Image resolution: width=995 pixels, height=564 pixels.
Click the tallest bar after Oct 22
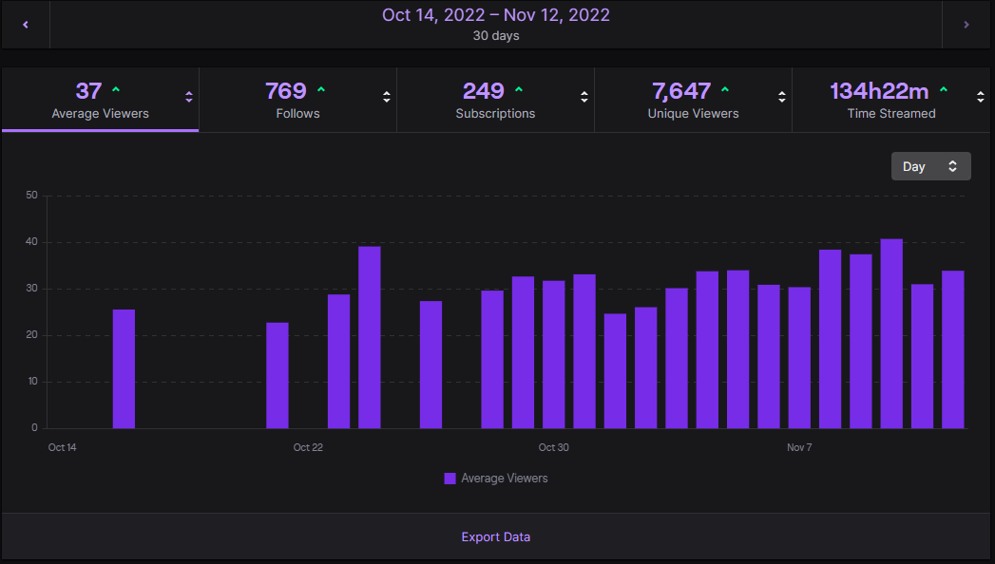(x=370, y=337)
